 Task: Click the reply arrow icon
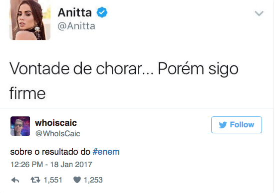[15, 180]
